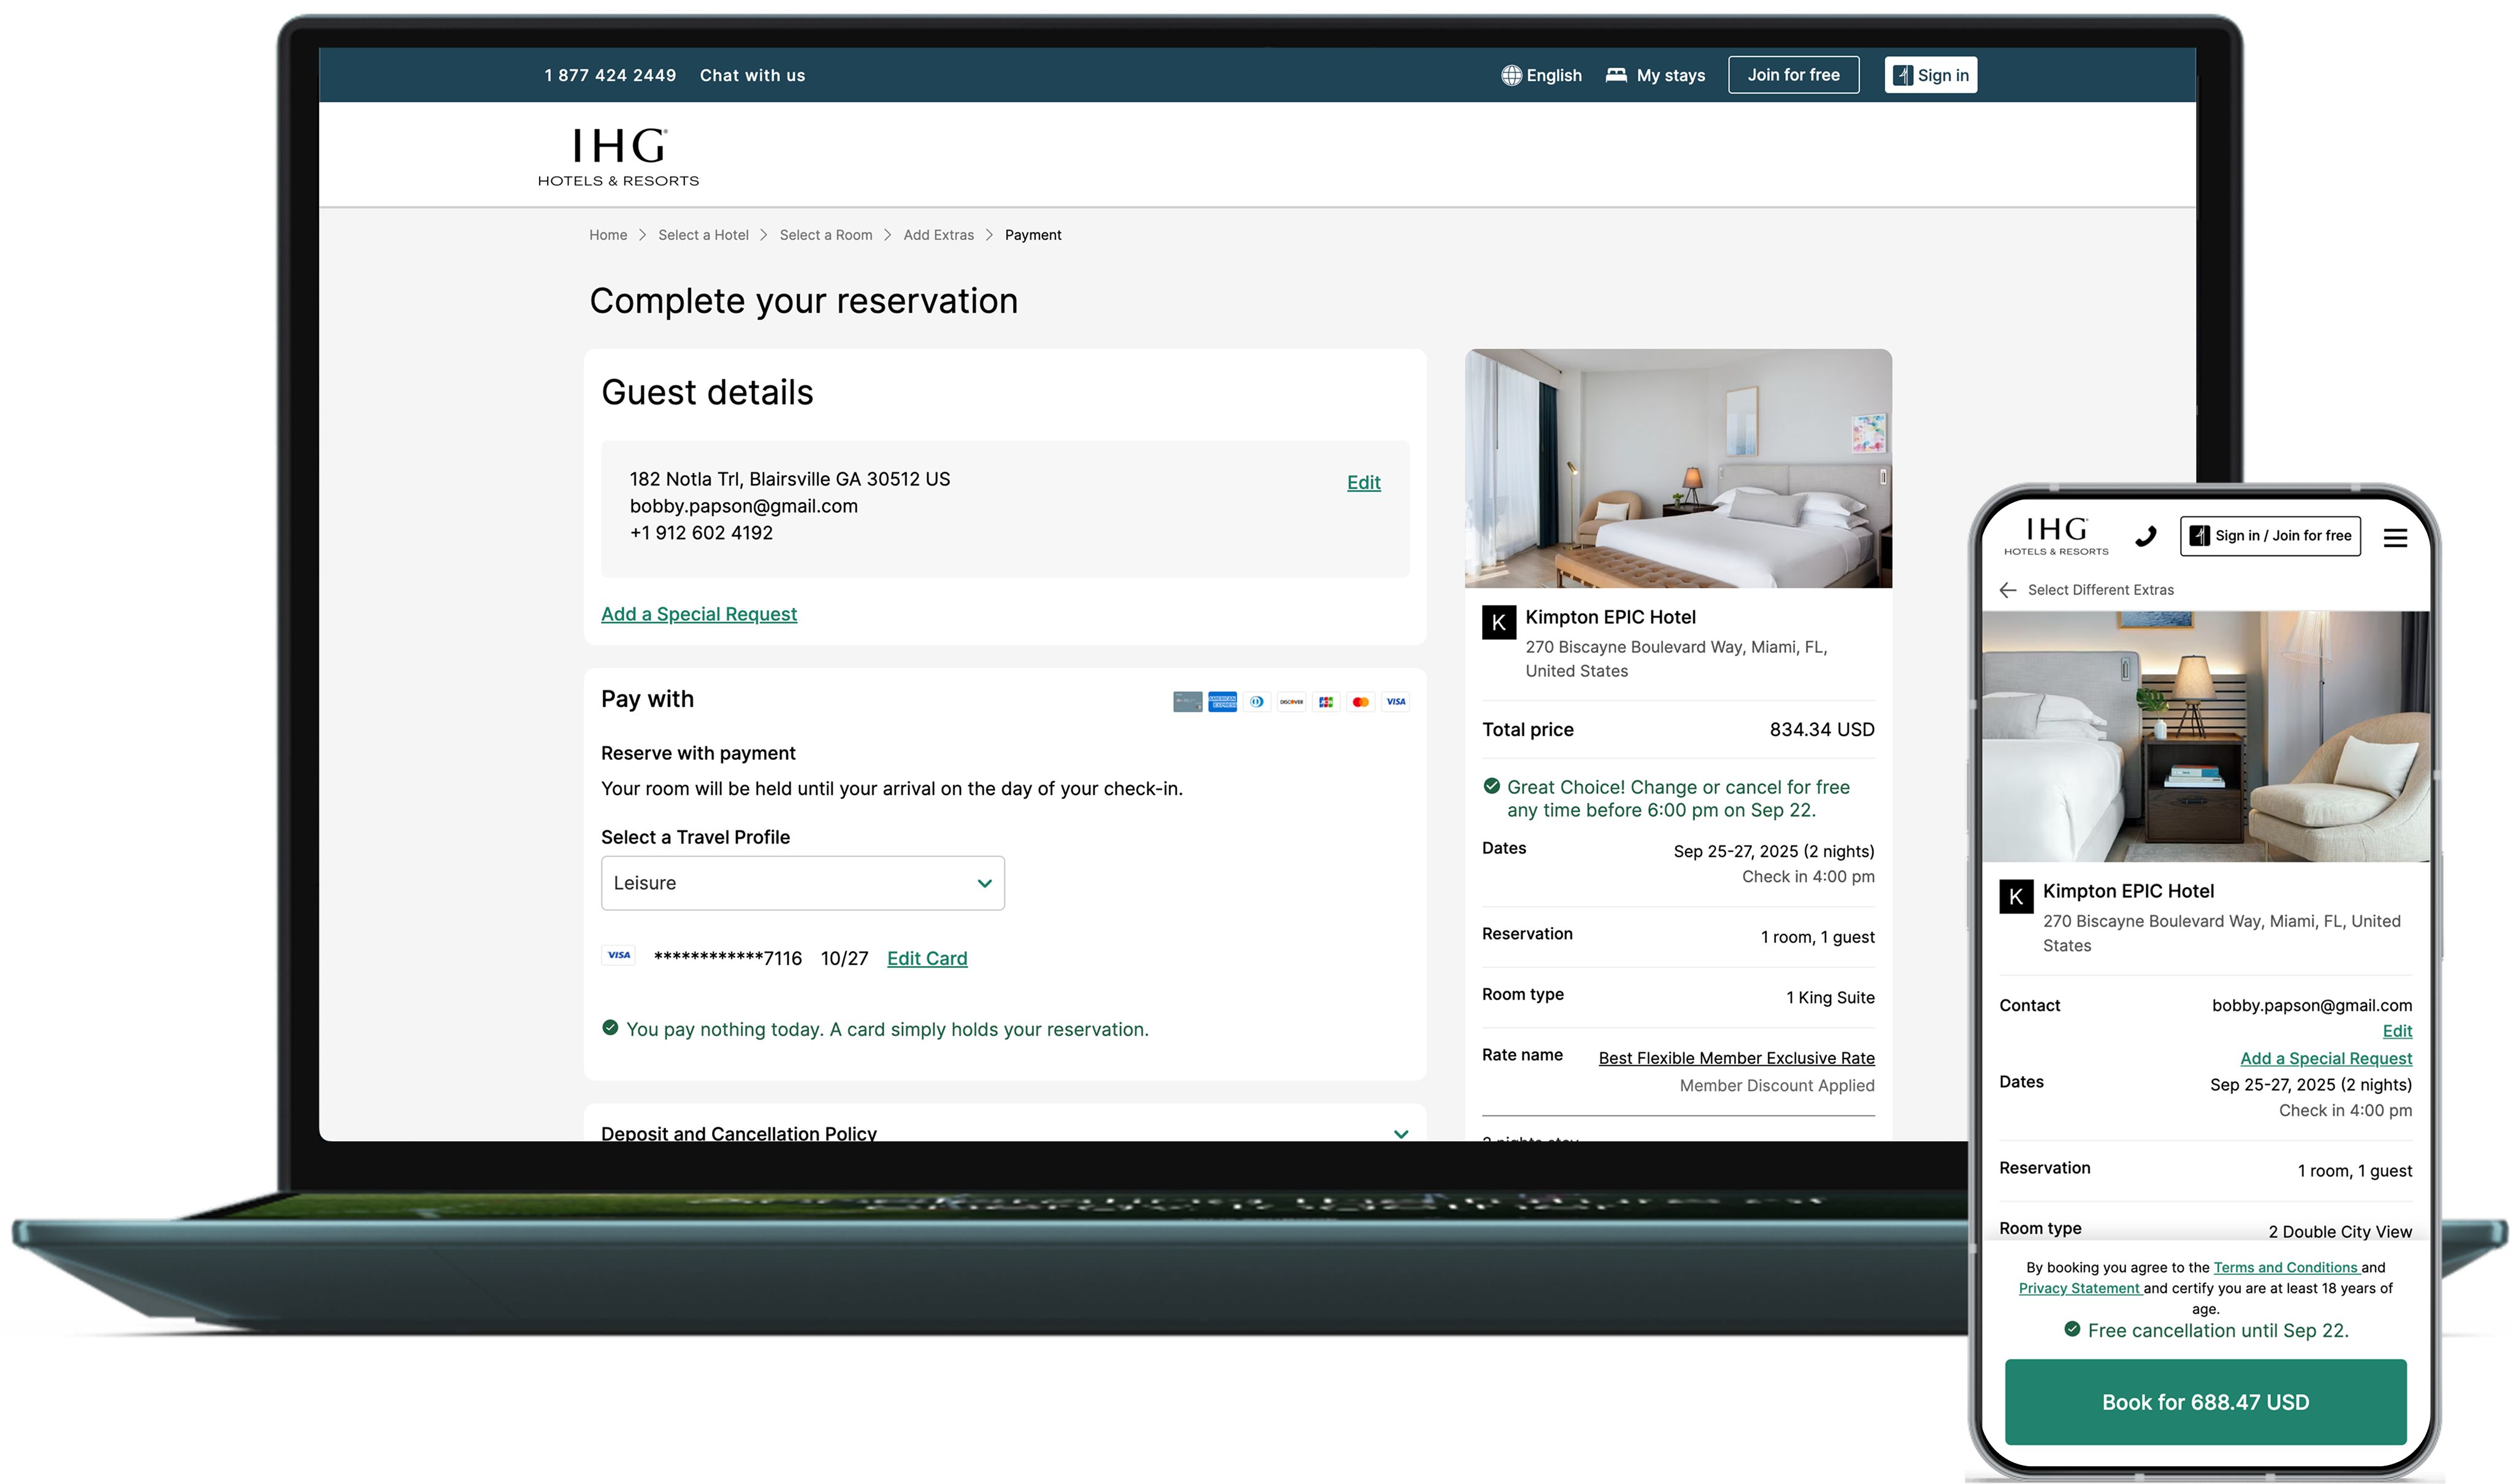This screenshot has height=1484, width=2513.
Task: Go to Add Extras breadcrumb
Action: tap(938, 235)
